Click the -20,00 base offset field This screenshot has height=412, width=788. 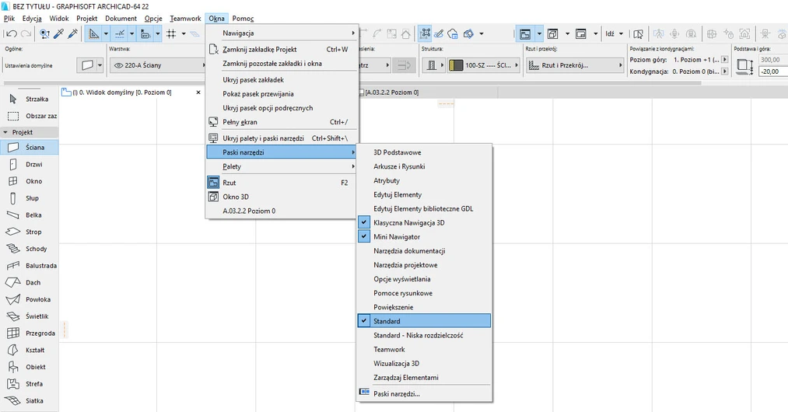tap(772, 72)
